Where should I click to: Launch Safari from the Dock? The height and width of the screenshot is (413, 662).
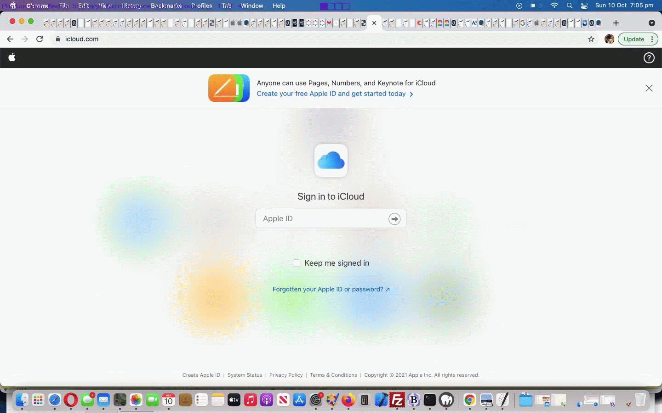[x=54, y=400]
